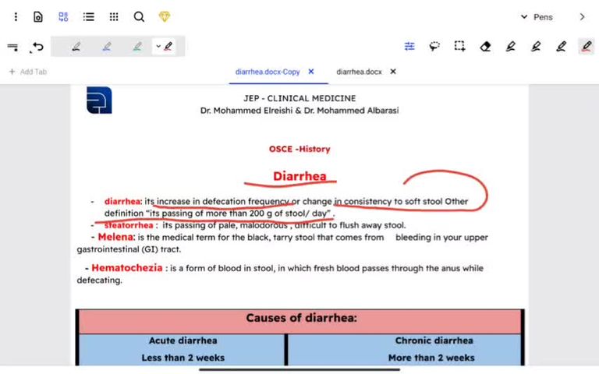Toggle the toolbar position icon beside undo
Screen dimensions: 599x374
pyautogui.click(x=12, y=47)
